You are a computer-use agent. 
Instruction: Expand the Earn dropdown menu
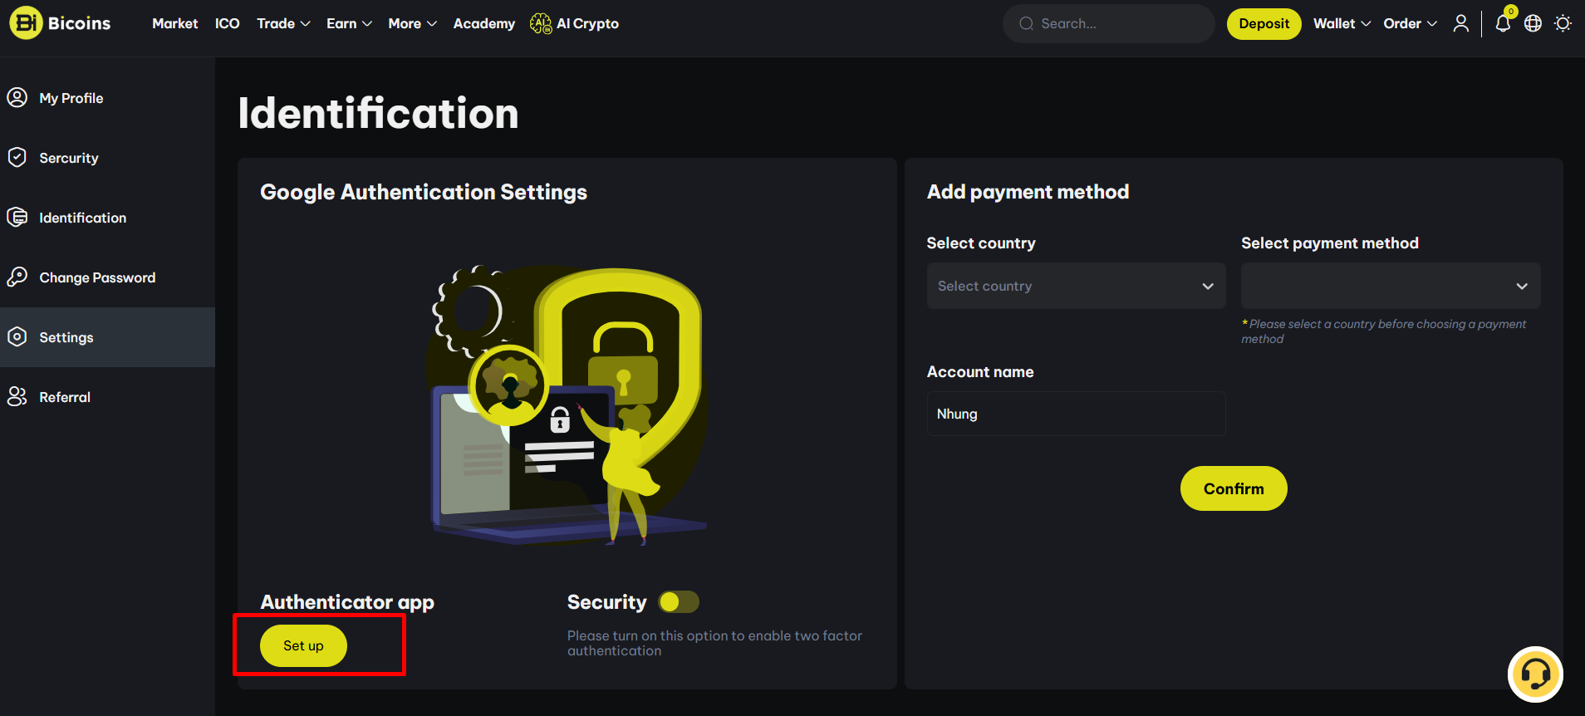point(349,23)
